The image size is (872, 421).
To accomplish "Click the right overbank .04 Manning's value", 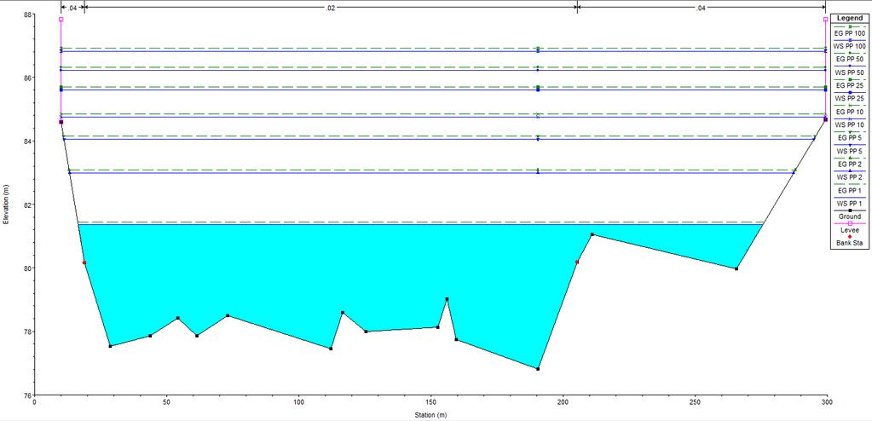I will [700, 8].
